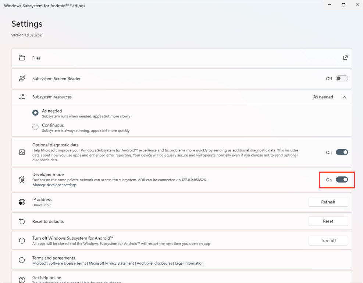Open Files via the external-link icon
The height and width of the screenshot is (283, 363).
[x=345, y=58]
